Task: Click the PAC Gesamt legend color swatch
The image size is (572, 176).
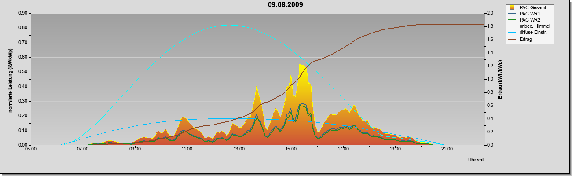Action: [512, 7]
